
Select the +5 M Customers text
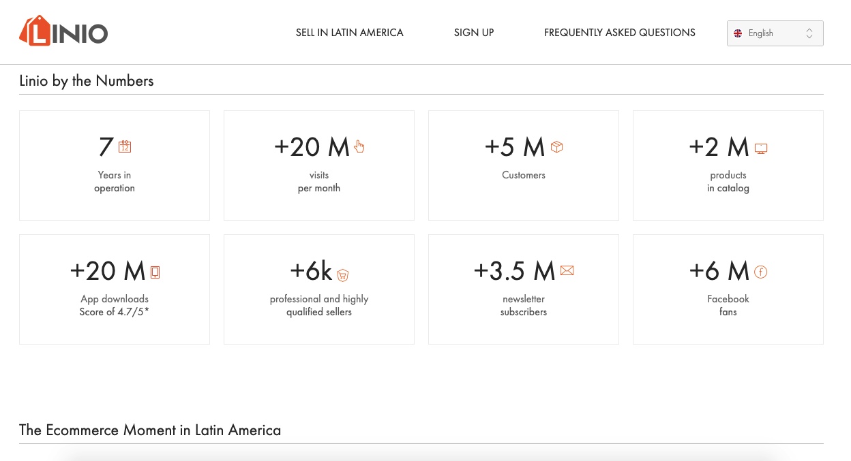(x=515, y=147)
